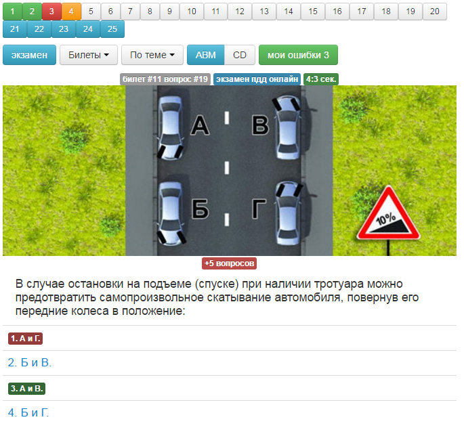Go to question number 12

click(240, 12)
